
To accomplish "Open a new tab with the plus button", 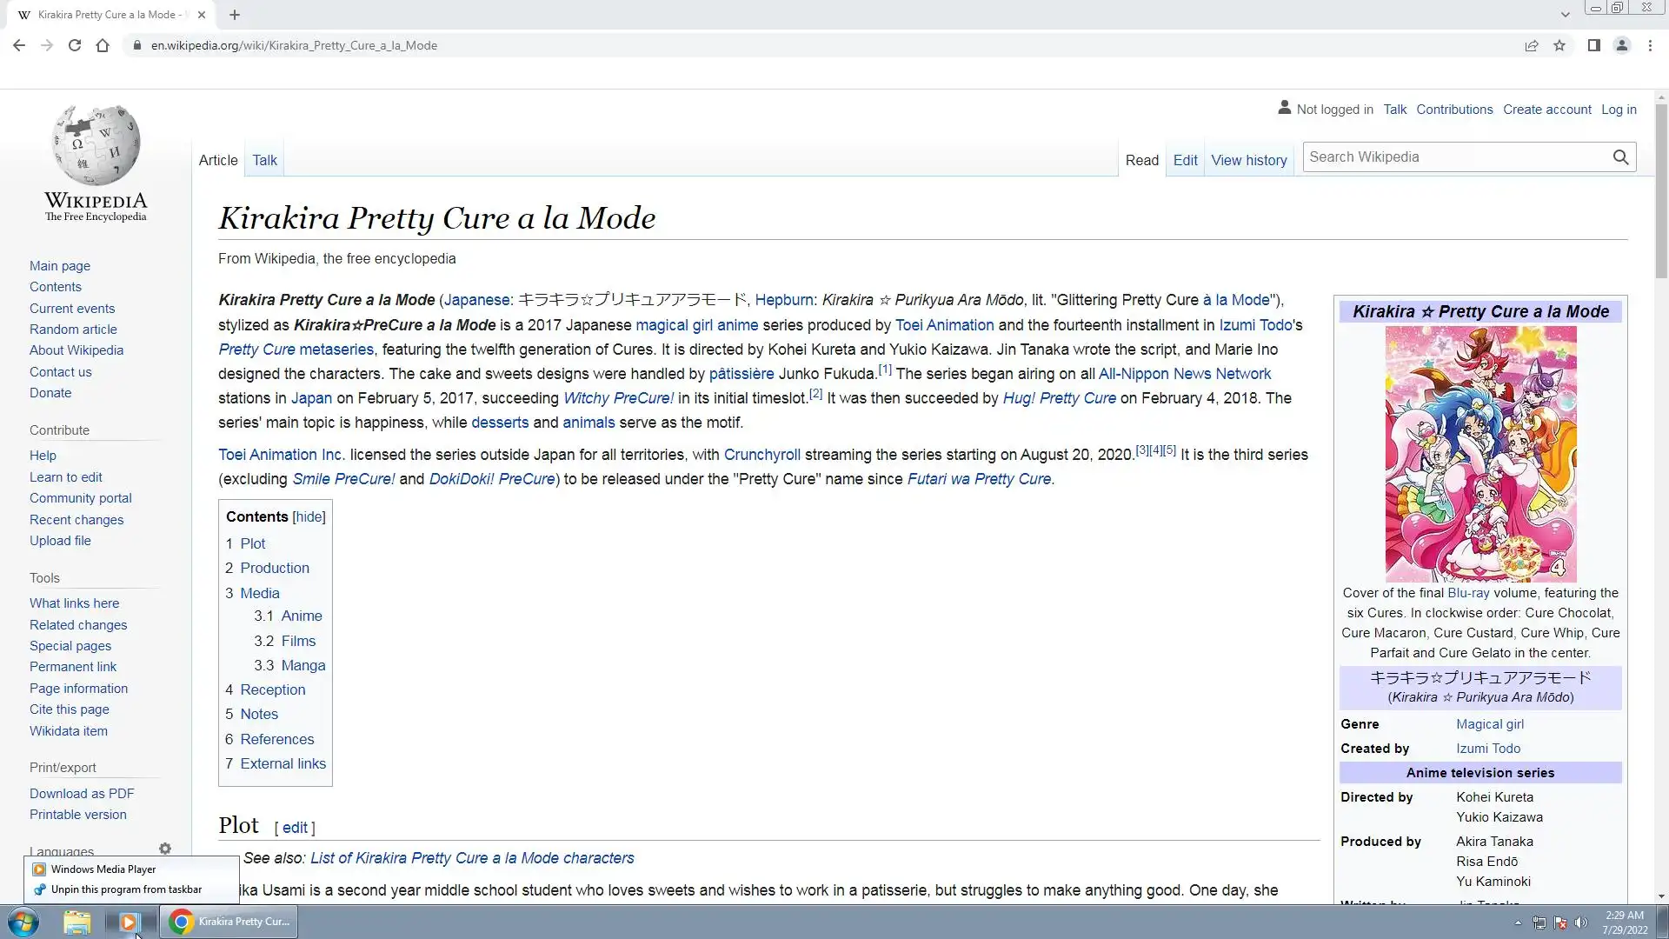I will pyautogui.click(x=235, y=15).
